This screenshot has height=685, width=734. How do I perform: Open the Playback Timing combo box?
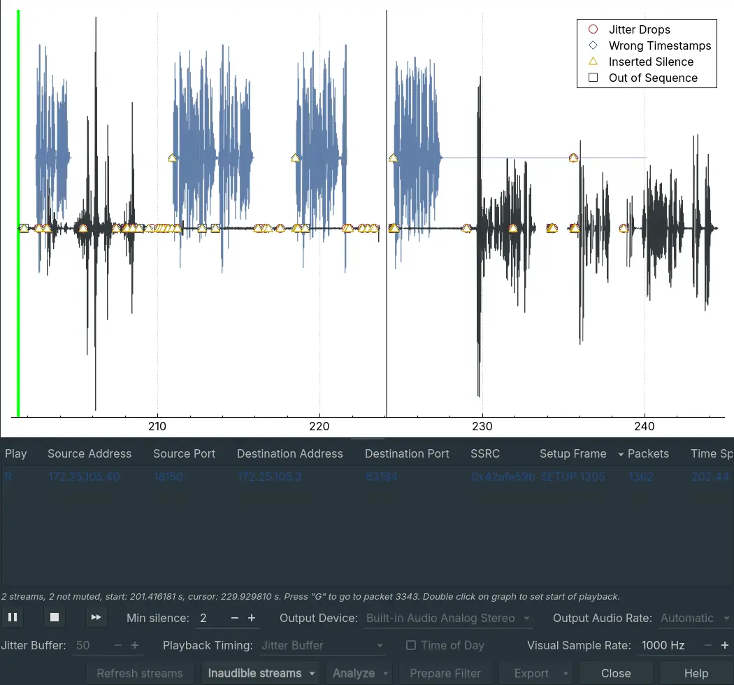(x=322, y=645)
